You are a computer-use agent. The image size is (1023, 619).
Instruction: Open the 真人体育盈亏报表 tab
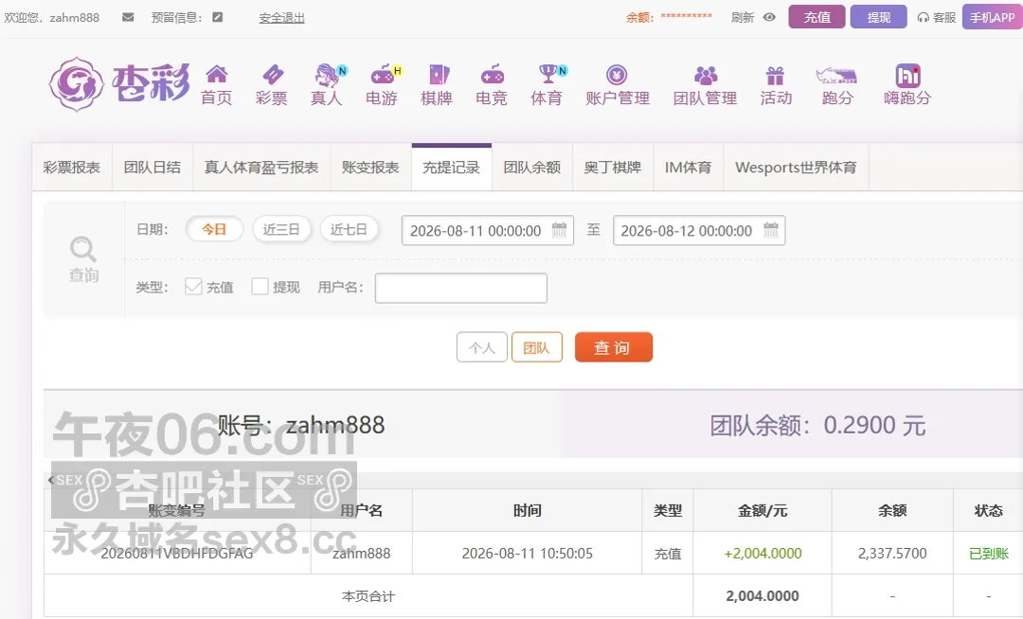261,168
